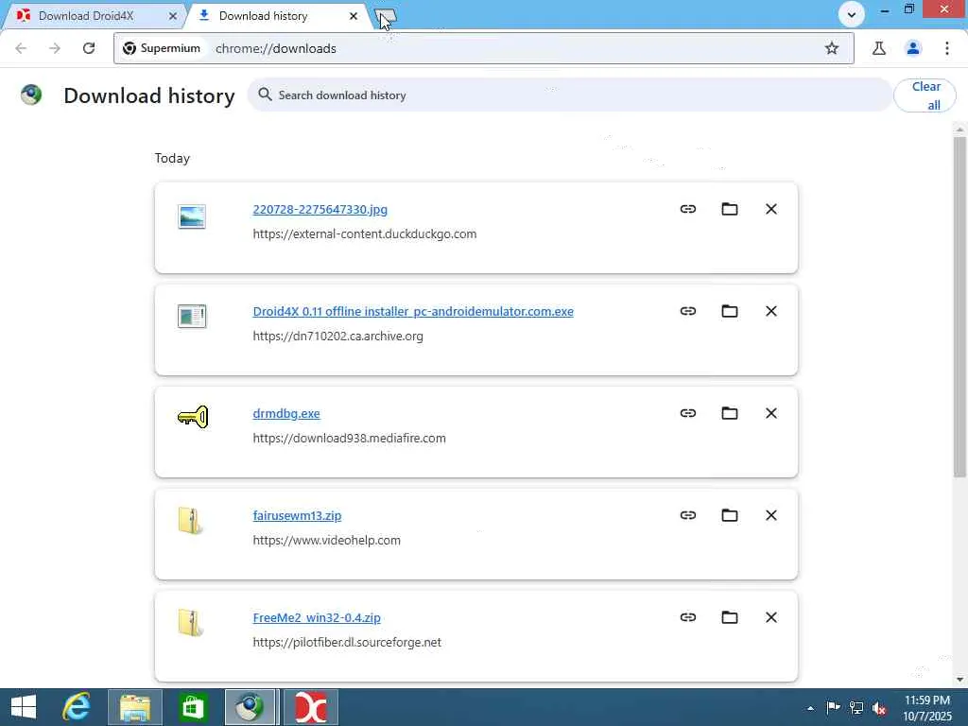Open the 220728-2275647330.jpg file link

click(320, 209)
